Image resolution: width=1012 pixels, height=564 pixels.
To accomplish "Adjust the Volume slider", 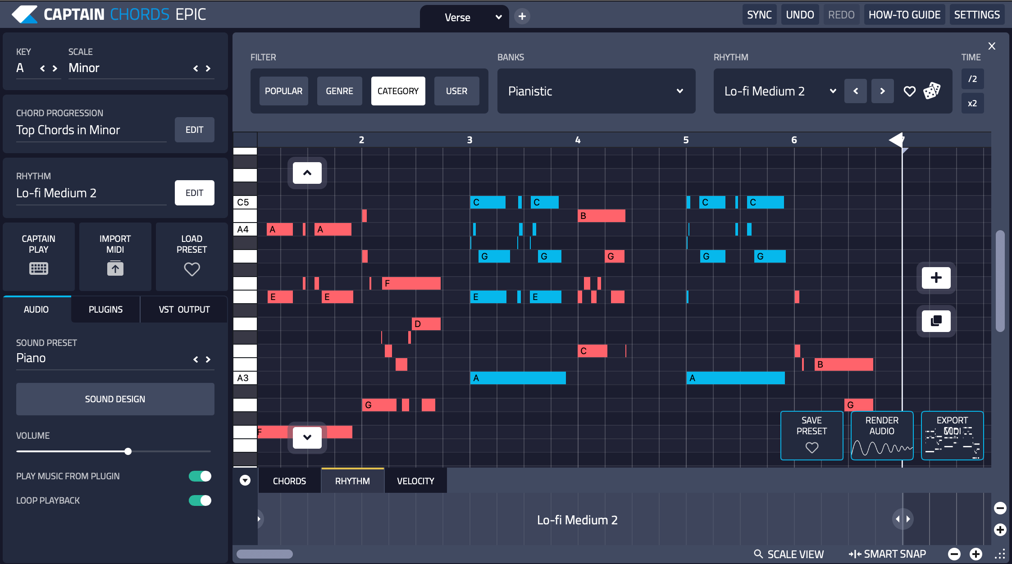I will 128,451.
